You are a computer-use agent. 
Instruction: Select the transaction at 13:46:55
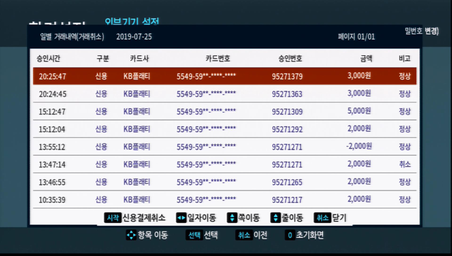225,182
